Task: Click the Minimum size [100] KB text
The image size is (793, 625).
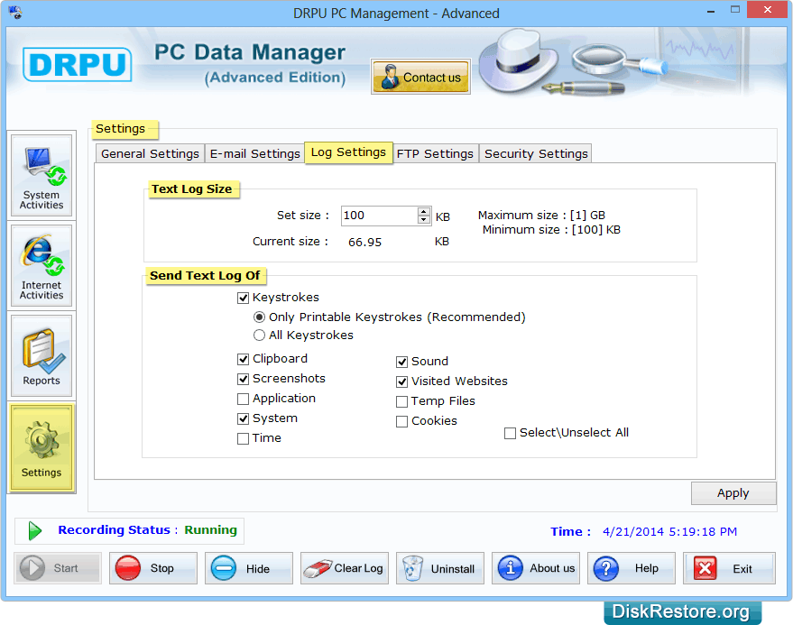Action: [551, 230]
